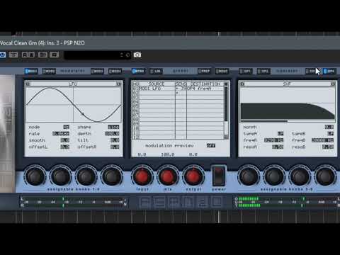Click the LFO rate value field
The width and height of the screenshot is (340, 255).
tap(61, 134)
